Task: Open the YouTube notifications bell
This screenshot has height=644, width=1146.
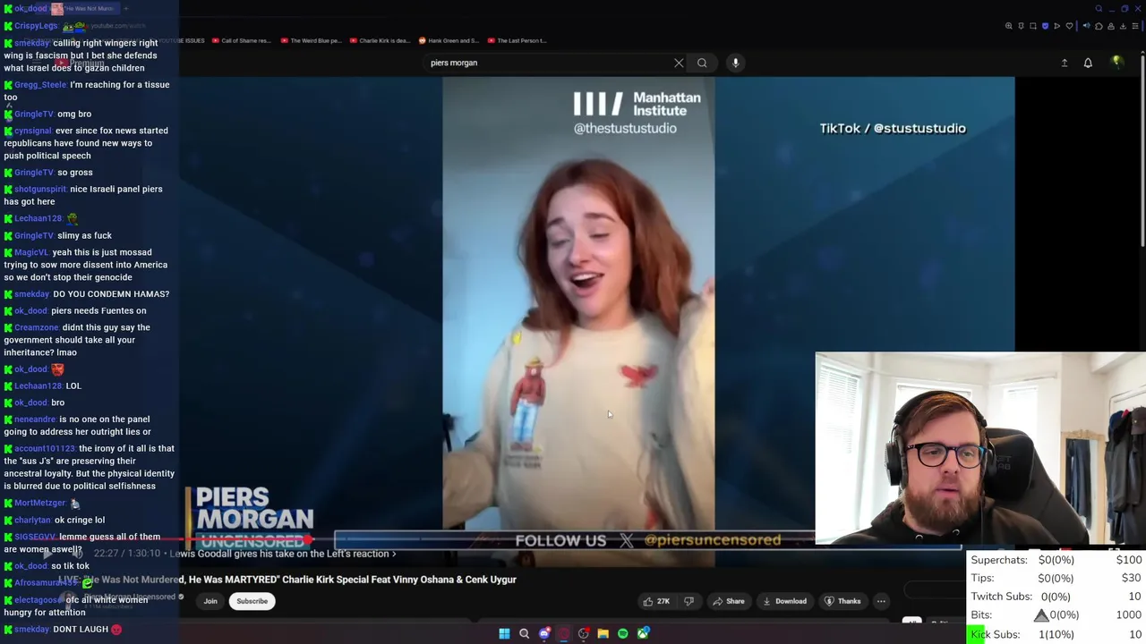Action: [x=1088, y=63]
